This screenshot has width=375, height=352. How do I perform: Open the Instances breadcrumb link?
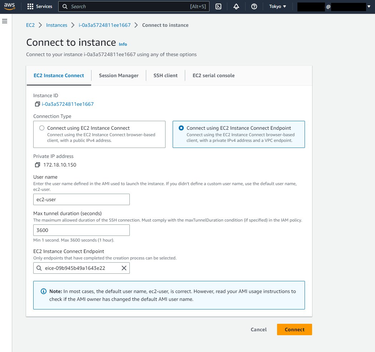56,25
